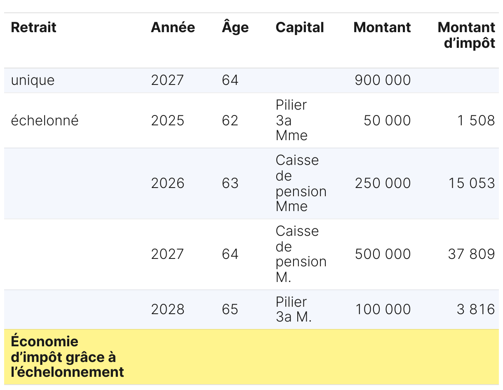Click the 'Caisse de pension M.' cell
Image resolution: width=503 pixels, height=390 pixels.
click(301, 254)
